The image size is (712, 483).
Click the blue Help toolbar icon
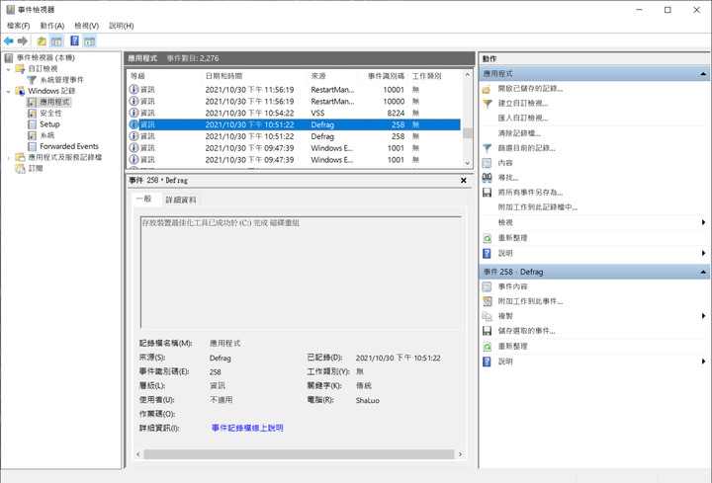click(x=74, y=40)
